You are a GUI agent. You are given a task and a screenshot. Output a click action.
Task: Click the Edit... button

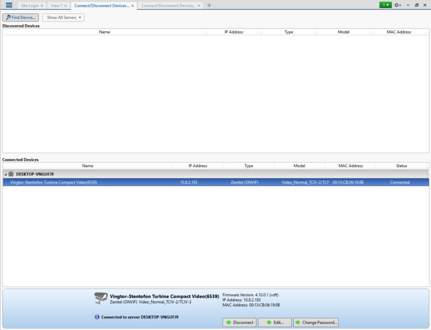[x=275, y=322]
